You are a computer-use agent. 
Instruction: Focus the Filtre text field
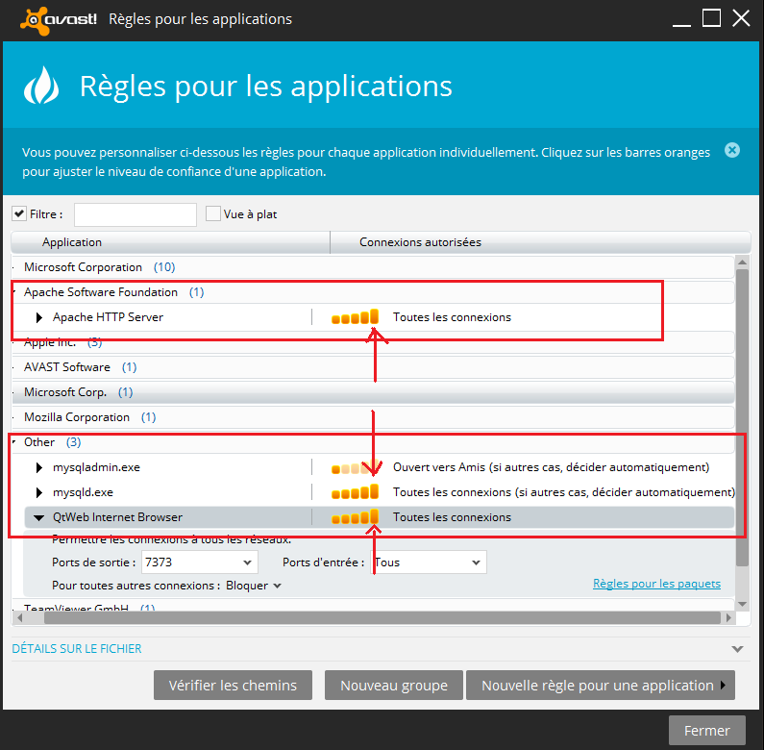(x=135, y=214)
